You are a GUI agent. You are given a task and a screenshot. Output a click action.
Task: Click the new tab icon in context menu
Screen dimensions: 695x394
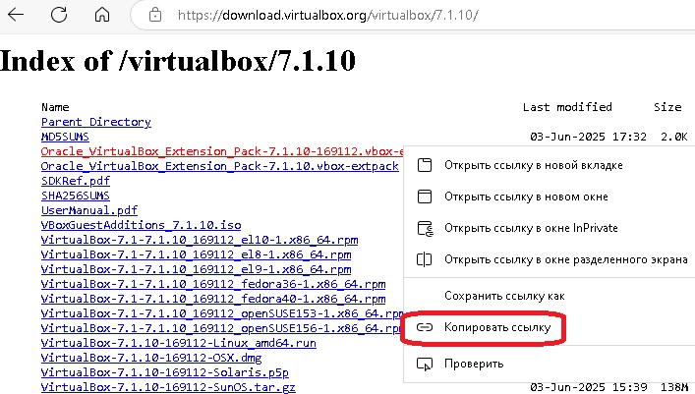(425, 165)
